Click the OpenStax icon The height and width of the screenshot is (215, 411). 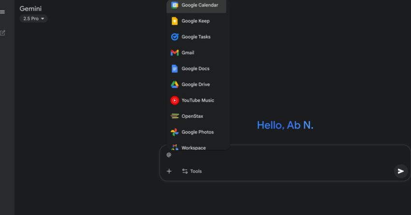[175, 116]
